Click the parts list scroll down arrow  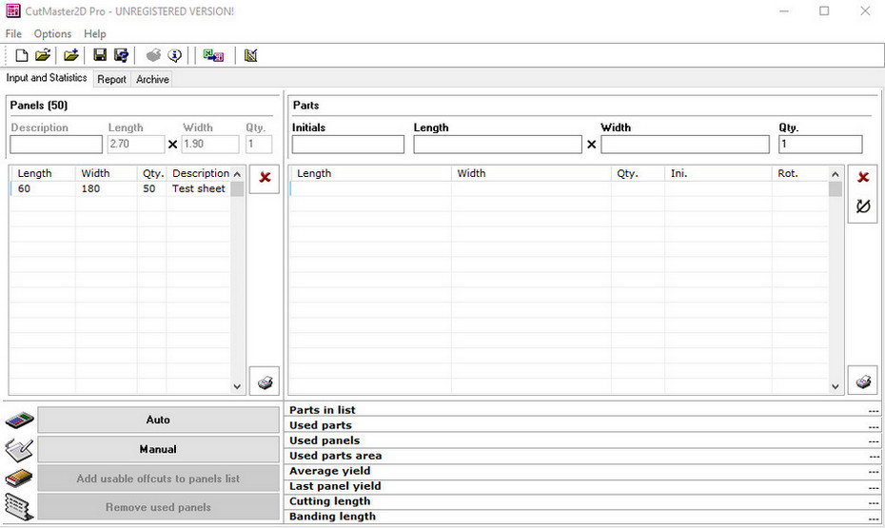click(836, 387)
